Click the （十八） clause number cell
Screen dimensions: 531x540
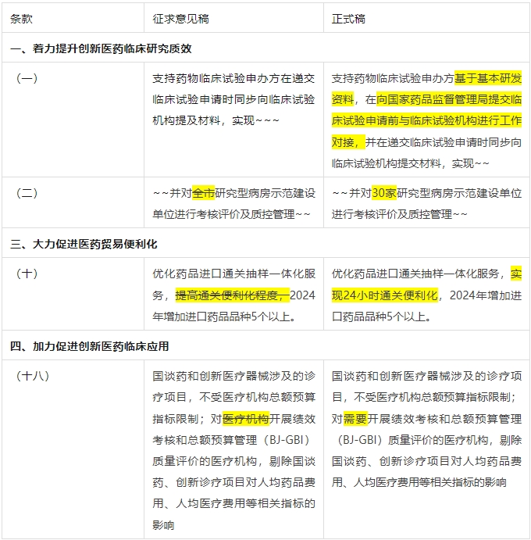(32, 376)
